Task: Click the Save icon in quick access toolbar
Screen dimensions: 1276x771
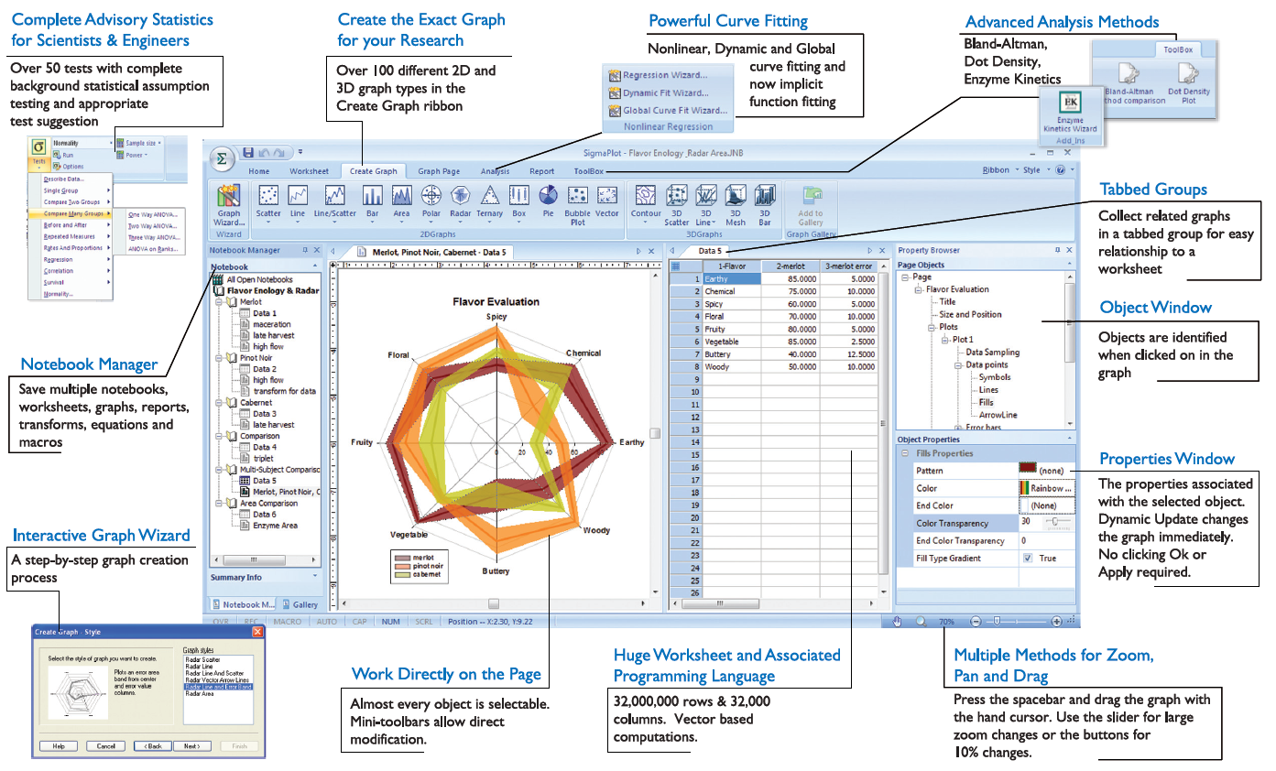Action: pyautogui.click(x=247, y=153)
